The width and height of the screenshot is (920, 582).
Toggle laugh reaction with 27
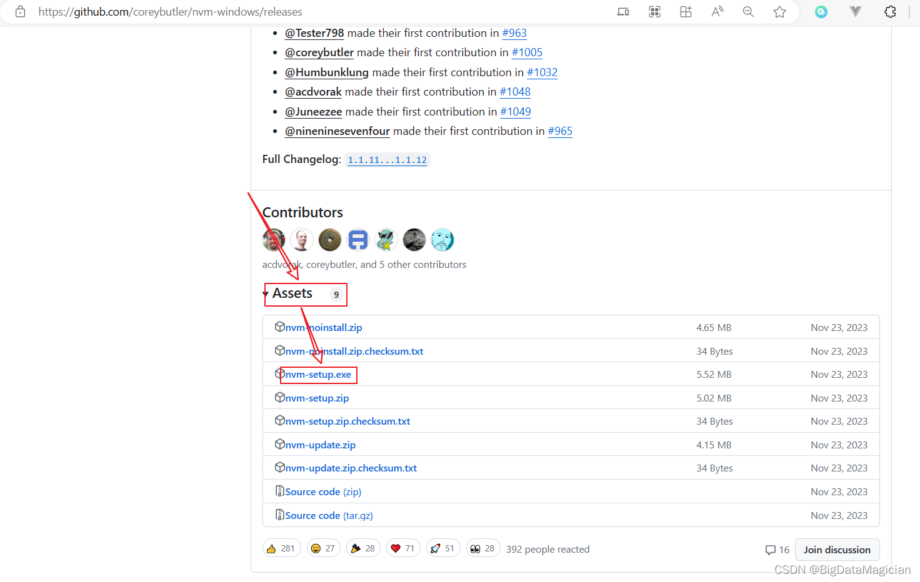click(324, 548)
